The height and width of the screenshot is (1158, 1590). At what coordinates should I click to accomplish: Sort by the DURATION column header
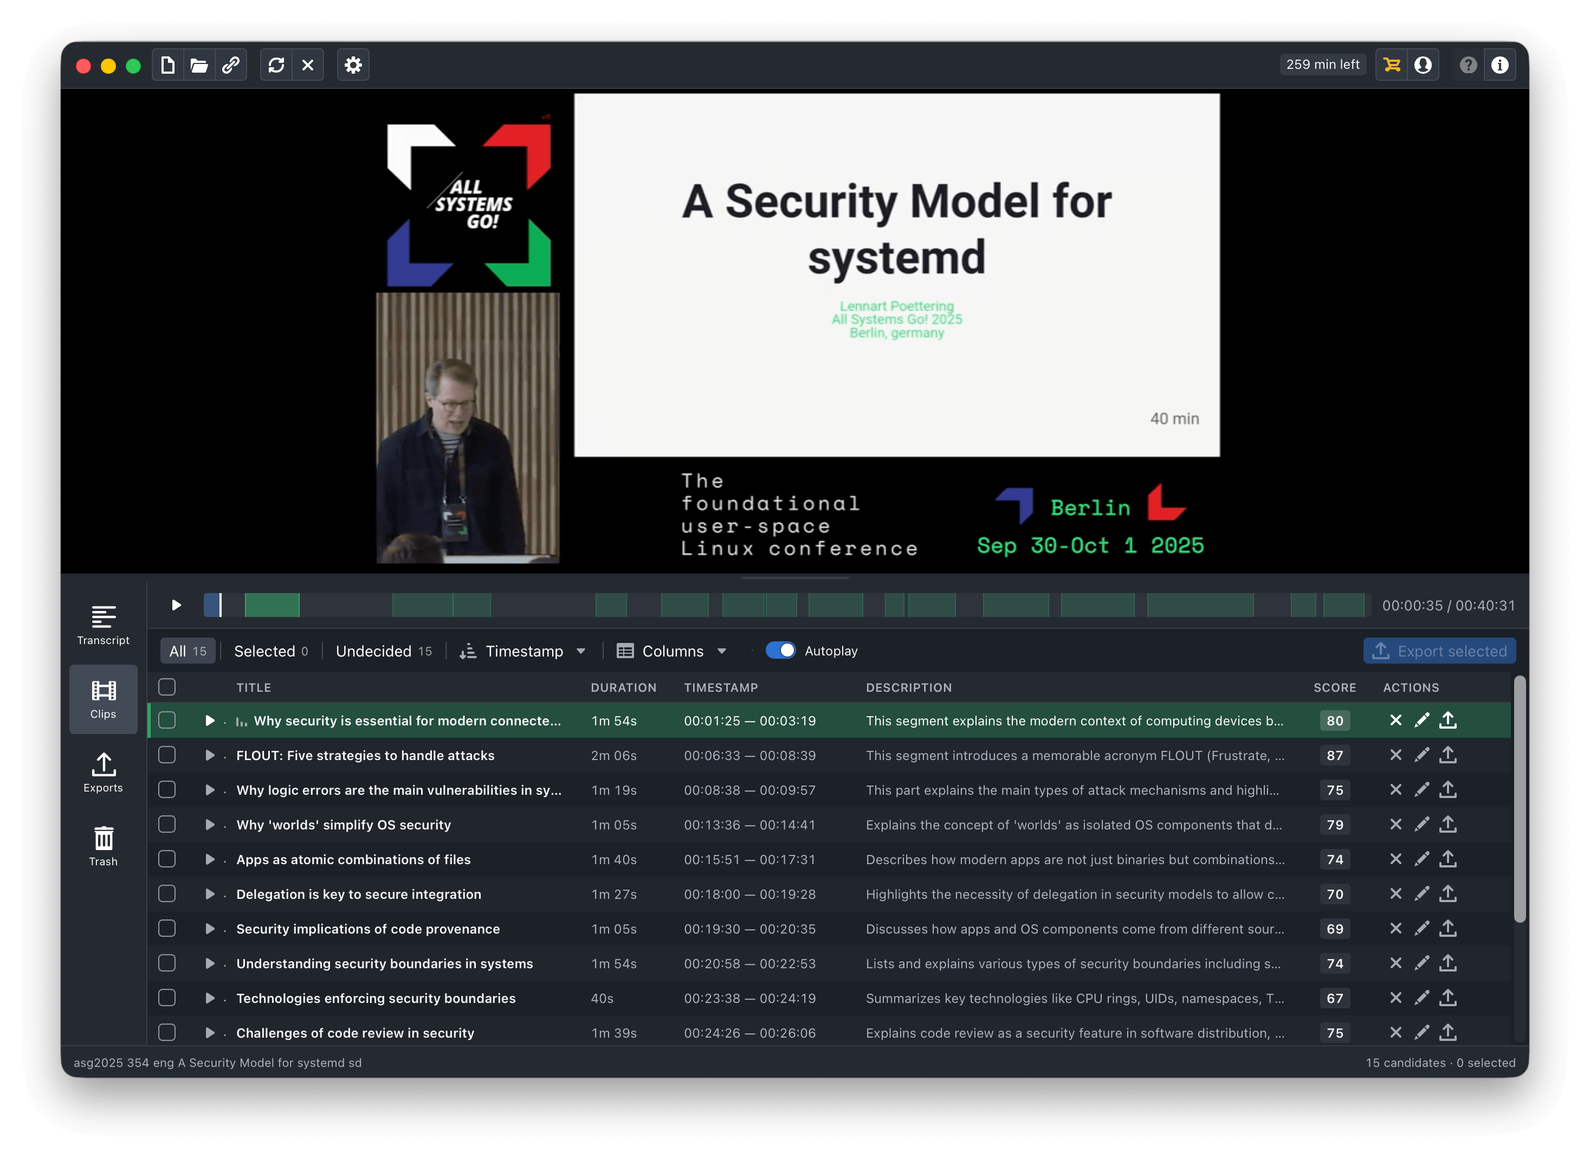click(x=623, y=688)
